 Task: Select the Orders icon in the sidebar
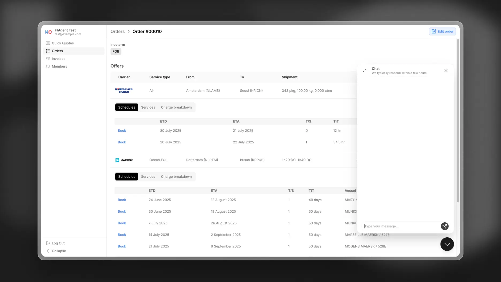tap(48, 51)
